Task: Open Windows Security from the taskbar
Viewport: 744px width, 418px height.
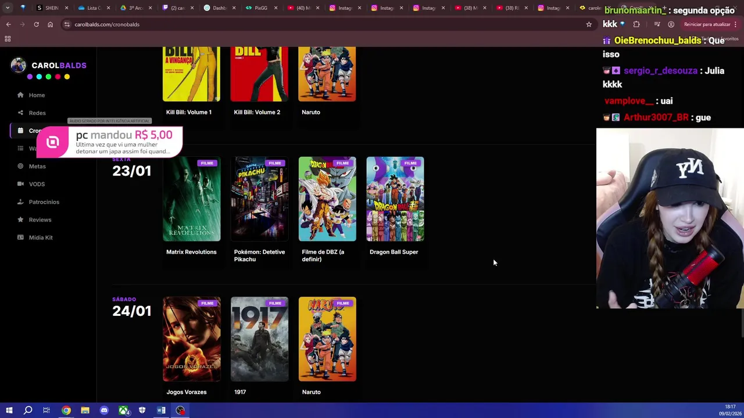Action: pos(142,410)
